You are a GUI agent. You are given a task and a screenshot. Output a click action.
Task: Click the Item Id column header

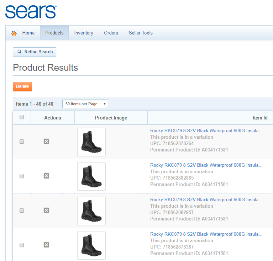pos(260,118)
